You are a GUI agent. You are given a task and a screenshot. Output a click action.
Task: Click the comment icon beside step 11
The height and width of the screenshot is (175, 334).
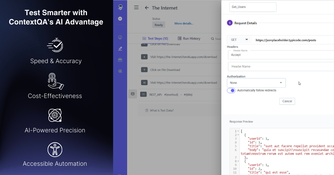pos(132,94)
